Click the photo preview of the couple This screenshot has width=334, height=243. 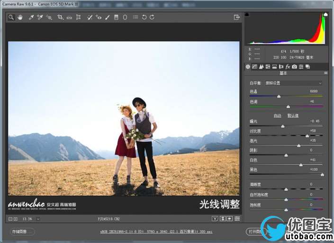pyautogui.click(x=124, y=118)
